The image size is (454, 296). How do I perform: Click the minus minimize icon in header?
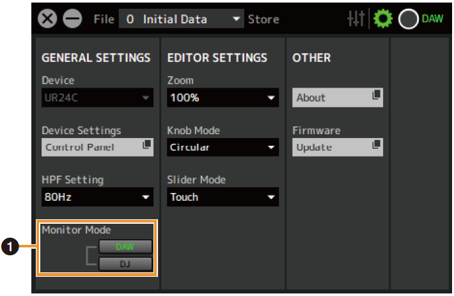[72, 19]
